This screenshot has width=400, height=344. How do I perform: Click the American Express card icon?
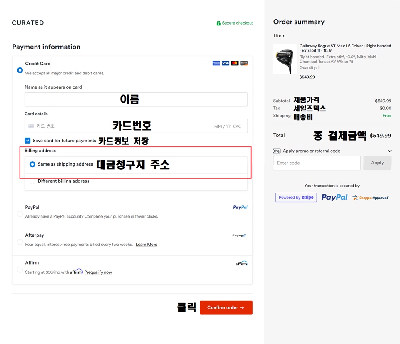[216, 63]
